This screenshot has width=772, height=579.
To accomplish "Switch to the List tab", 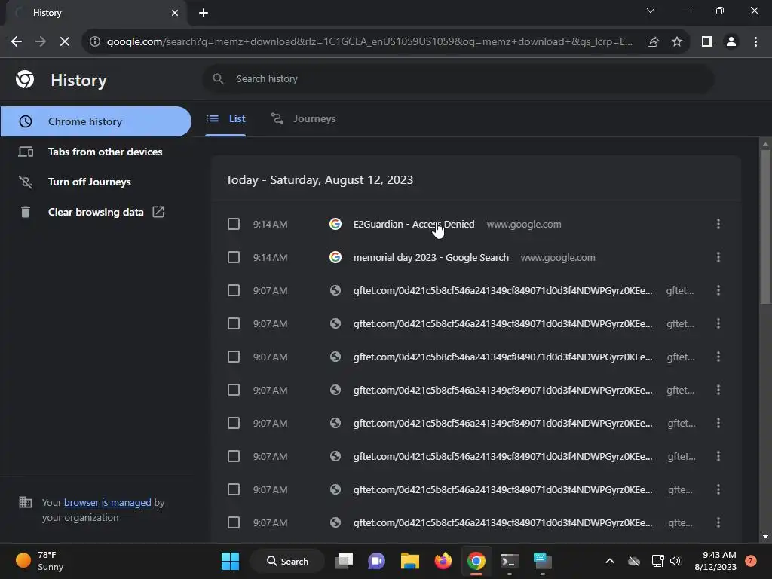I will pyautogui.click(x=225, y=118).
